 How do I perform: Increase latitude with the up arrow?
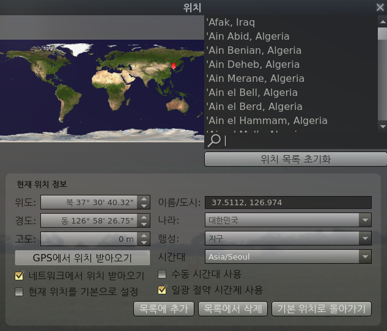click(143, 198)
